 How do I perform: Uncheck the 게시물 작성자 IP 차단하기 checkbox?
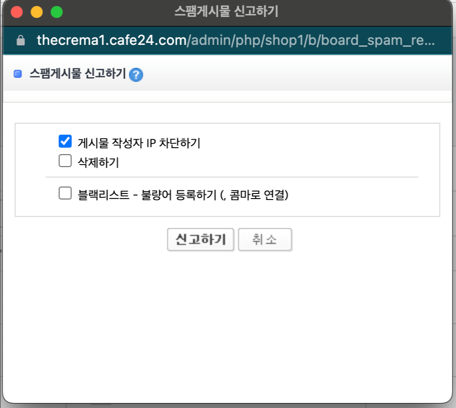coord(65,142)
